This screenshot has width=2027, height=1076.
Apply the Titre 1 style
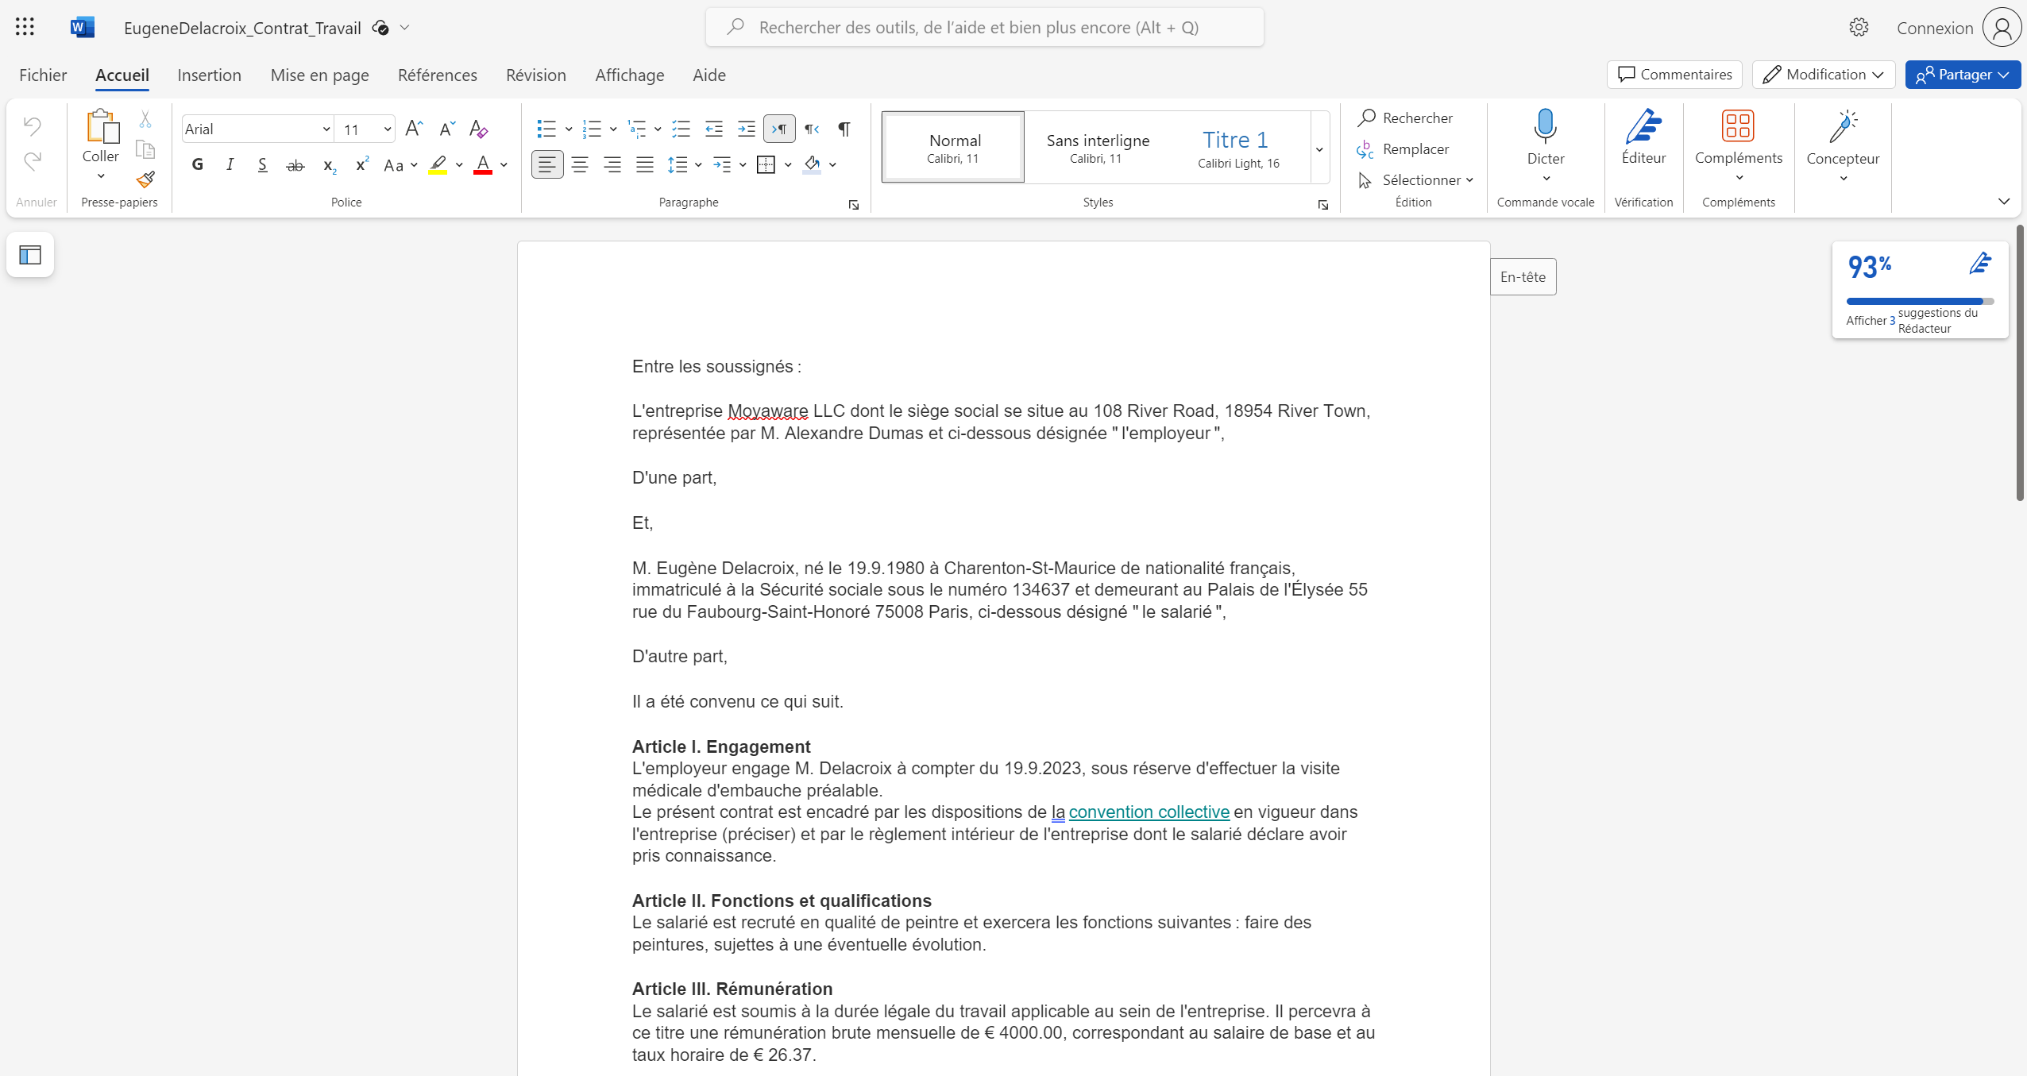click(x=1237, y=148)
